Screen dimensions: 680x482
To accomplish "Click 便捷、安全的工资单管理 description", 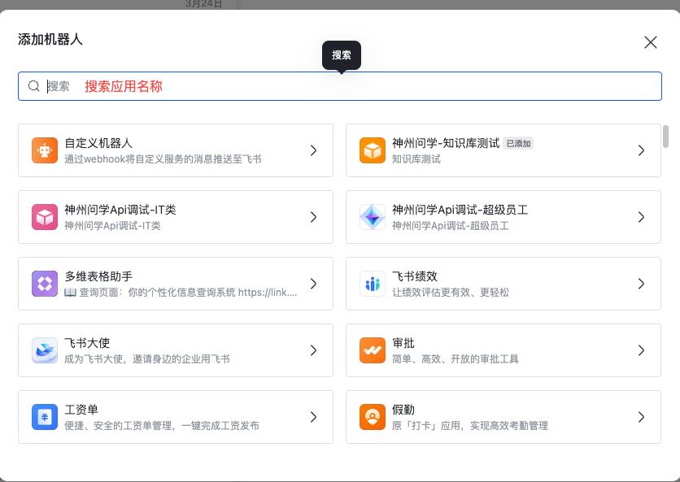I will 162,426.
